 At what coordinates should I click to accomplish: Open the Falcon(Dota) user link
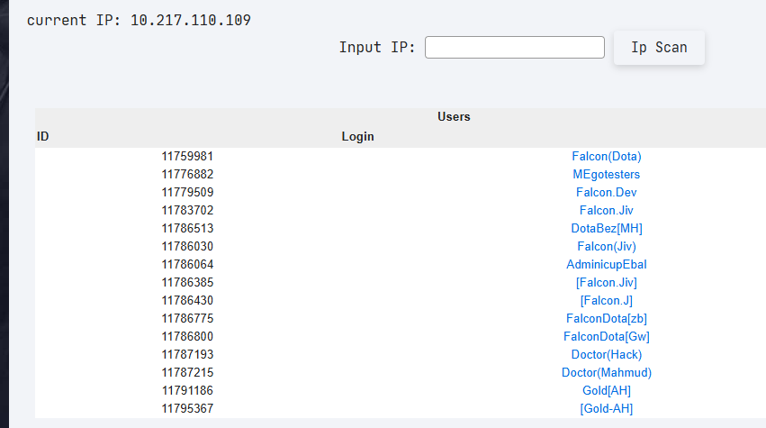[606, 156]
